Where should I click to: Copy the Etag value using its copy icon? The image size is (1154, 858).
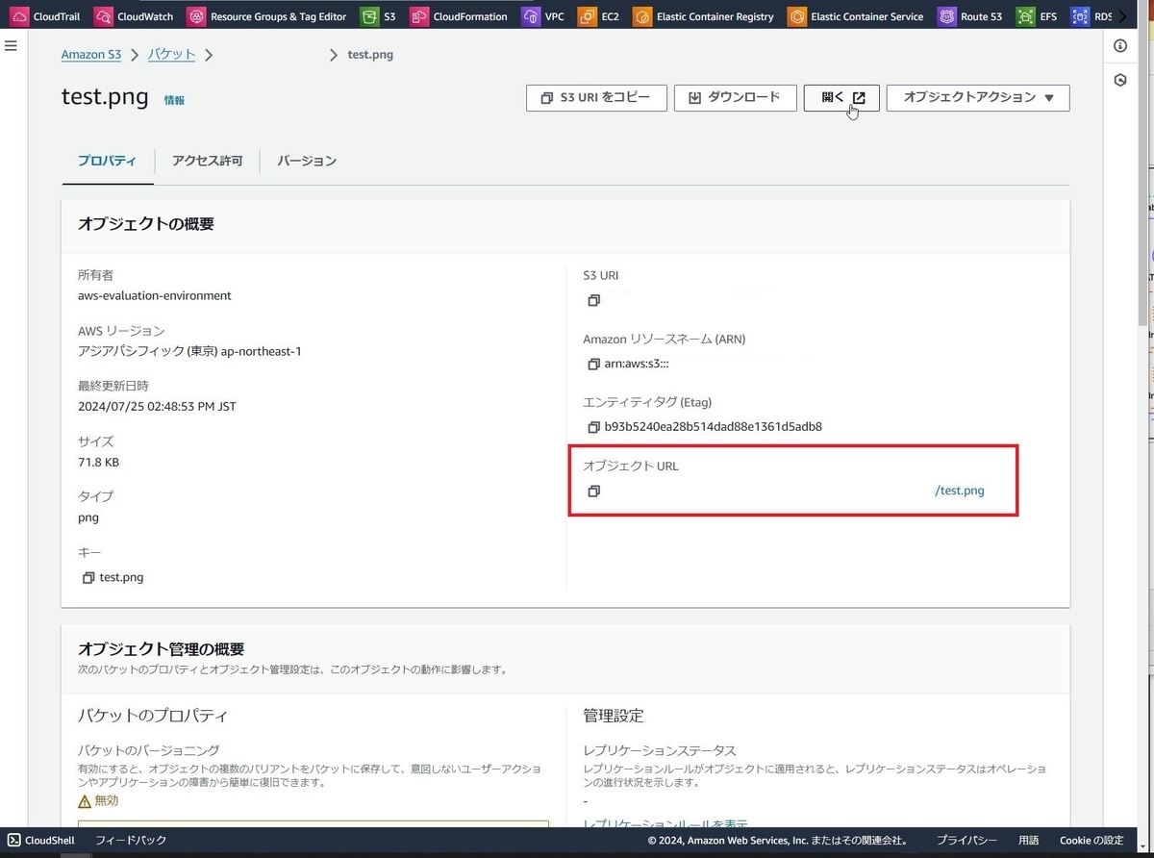pos(593,427)
